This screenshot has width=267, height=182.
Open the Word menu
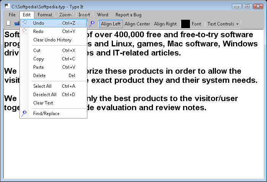(103, 15)
